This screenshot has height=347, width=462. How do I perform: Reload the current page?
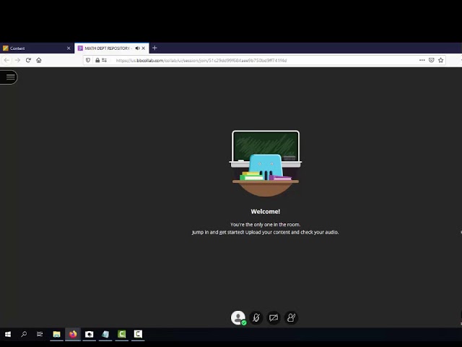click(28, 60)
